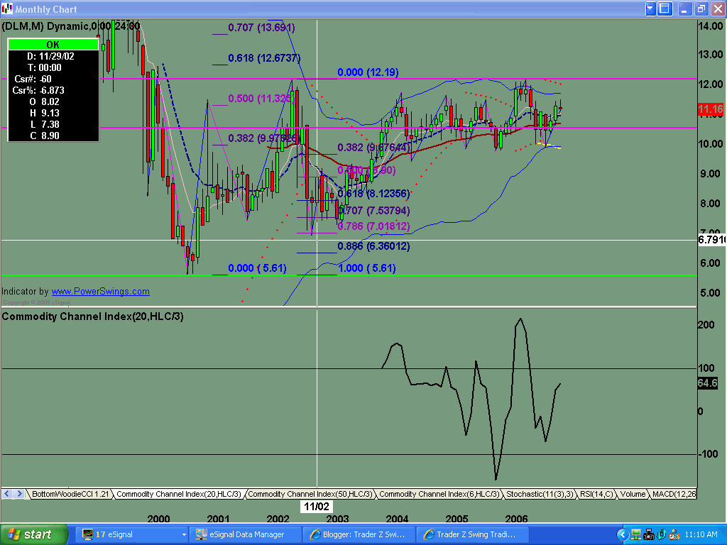Click the 11/02 cursor date label
This screenshot has width=727, height=545.
317,507
